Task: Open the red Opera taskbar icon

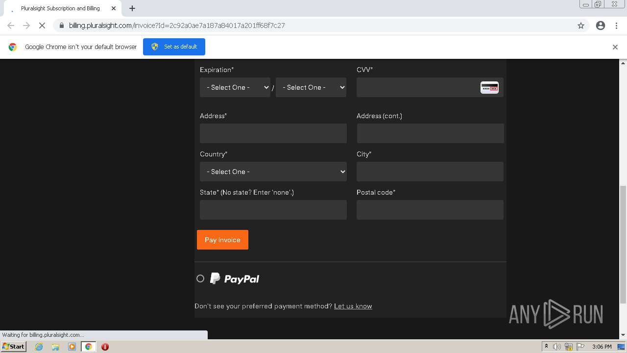Action: coord(105,347)
